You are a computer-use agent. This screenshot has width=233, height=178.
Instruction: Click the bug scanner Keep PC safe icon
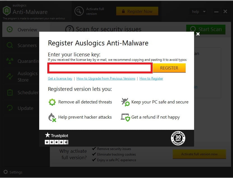pos(125,102)
